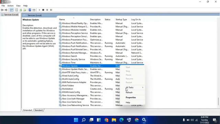The height and width of the screenshot is (124, 220).
Task: Open taskbar Search magnifier icon
Action: [84, 120]
